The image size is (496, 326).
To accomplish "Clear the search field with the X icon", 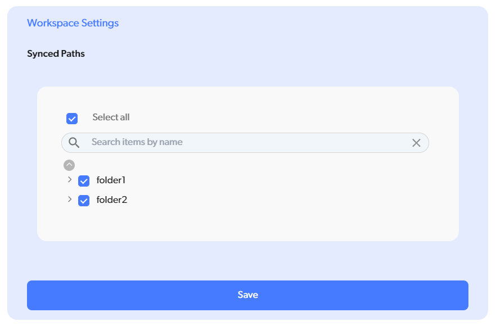I will pos(416,143).
